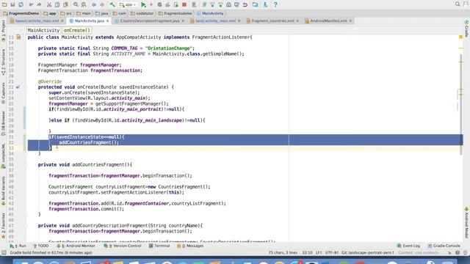Cut selection with the scissors icon
Screen dimensions: 470x264
[49, 4]
